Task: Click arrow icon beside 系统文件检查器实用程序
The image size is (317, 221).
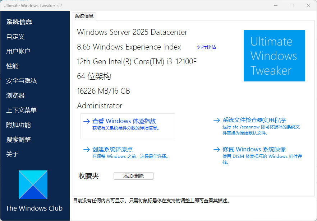Action: click(x=217, y=120)
